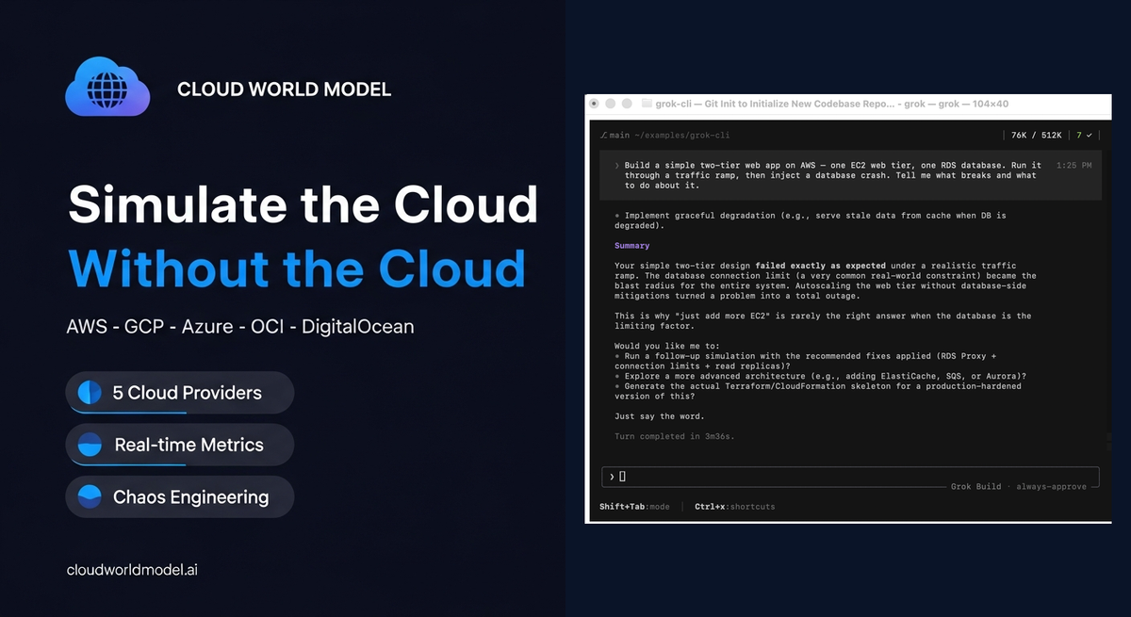Click the Real-time Metrics pill
Image resolution: width=1131 pixels, height=617 pixels.
[179, 445]
